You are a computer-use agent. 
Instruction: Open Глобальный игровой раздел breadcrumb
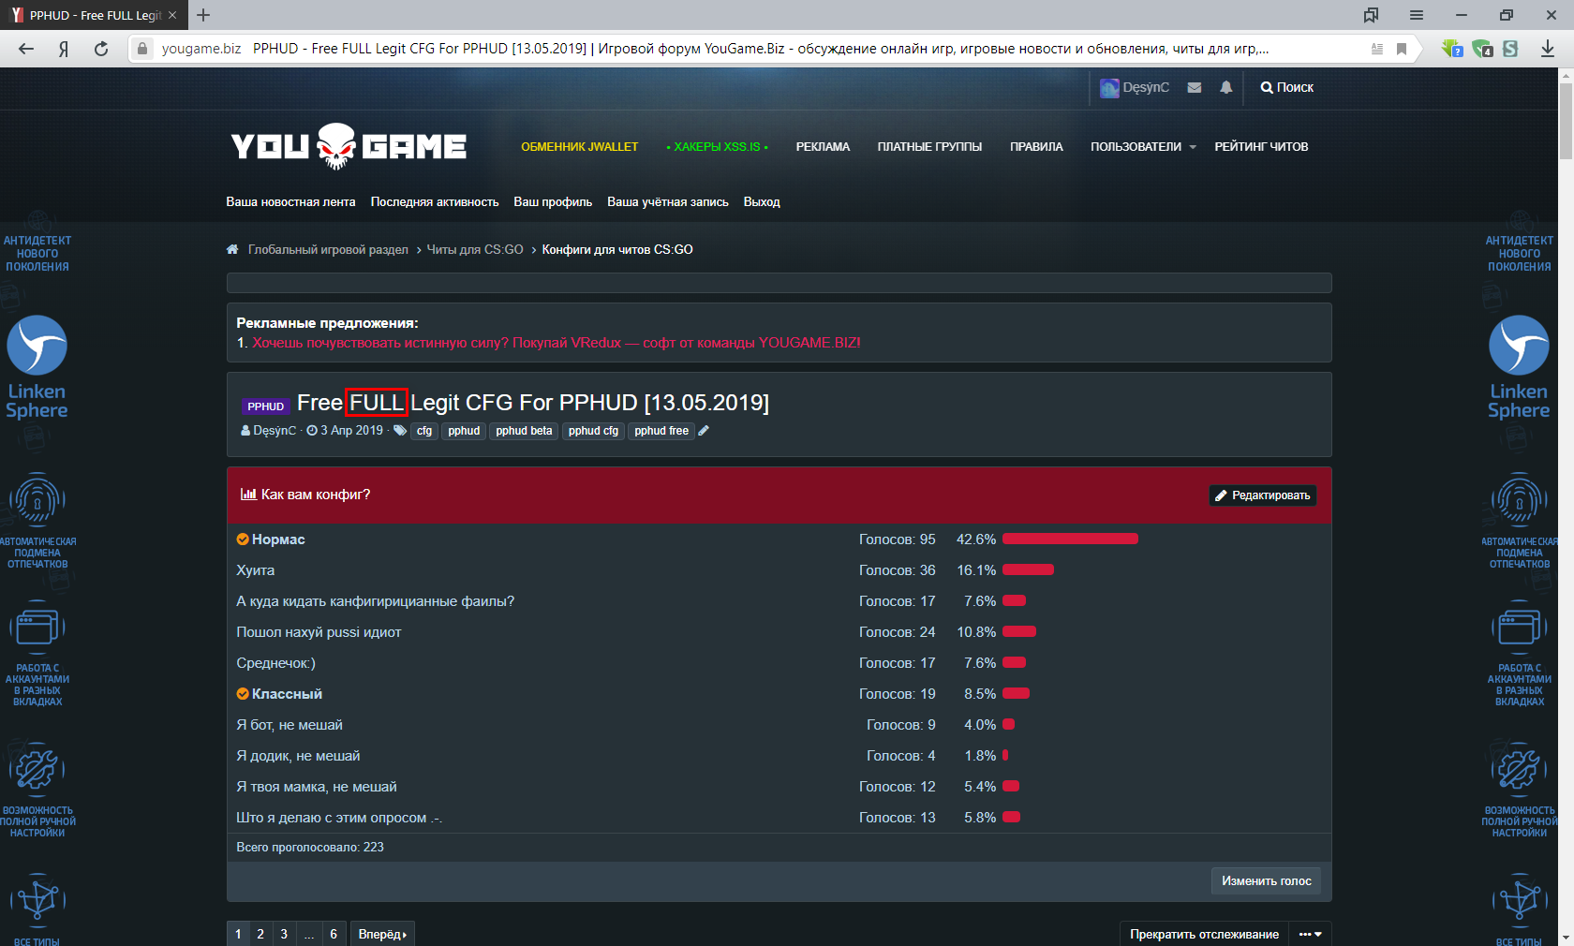tap(328, 249)
